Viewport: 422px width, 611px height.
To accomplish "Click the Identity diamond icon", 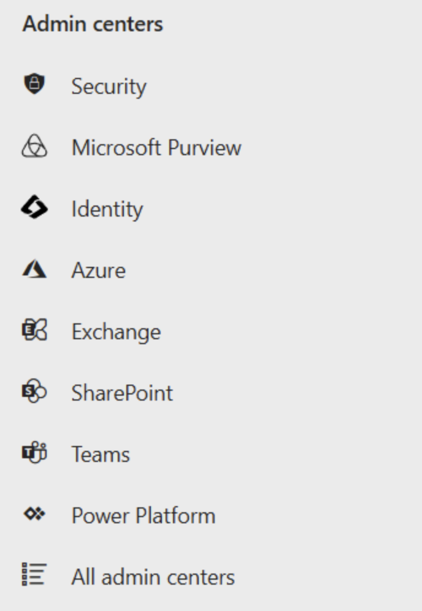I will click(34, 207).
